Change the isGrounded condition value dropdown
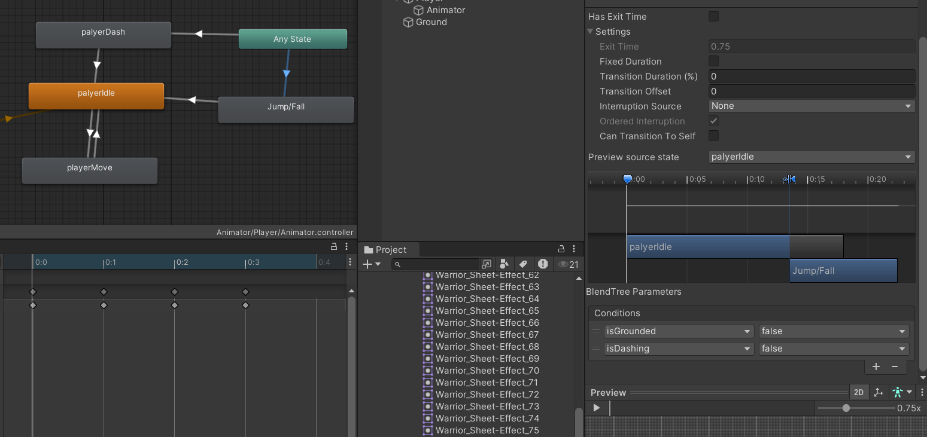 pos(834,331)
